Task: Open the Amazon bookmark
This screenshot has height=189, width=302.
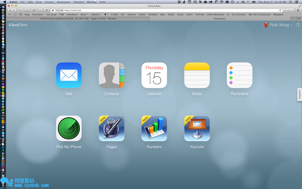Action: click(132, 15)
